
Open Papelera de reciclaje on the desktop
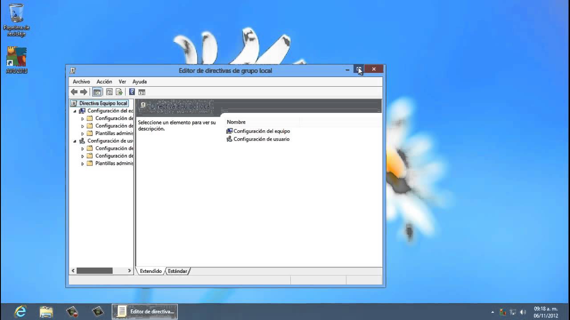coord(16,20)
